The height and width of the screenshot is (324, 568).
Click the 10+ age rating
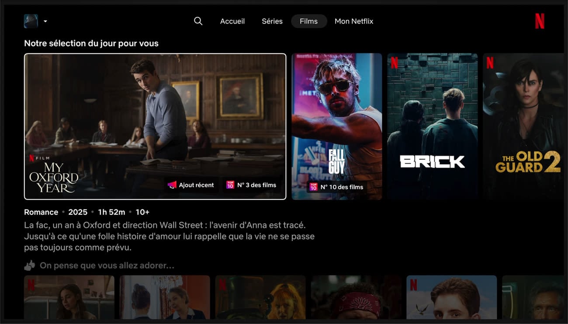pos(142,212)
